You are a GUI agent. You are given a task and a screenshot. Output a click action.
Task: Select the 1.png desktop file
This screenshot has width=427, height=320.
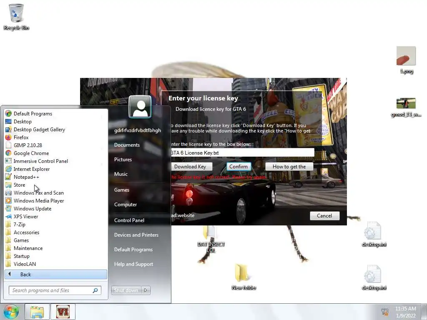[x=406, y=60]
